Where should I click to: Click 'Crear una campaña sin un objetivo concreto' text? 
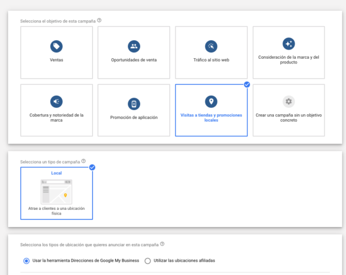(x=289, y=118)
